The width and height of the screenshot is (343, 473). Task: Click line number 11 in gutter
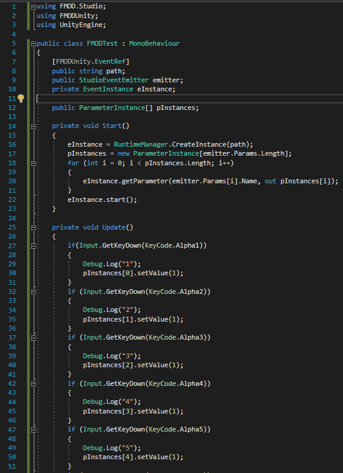click(x=12, y=99)
